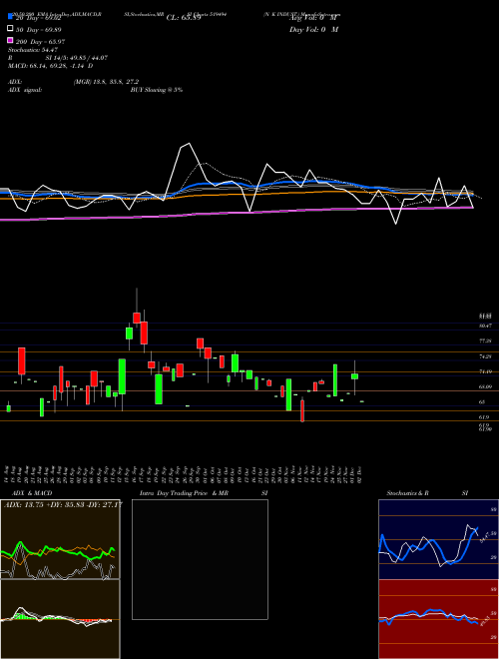499x659 pixels.
Task: Click the 'ADX: 13.75 +DY: 35.83 -DY: 27.17' readout
Action: pyautogui.click(x=63, y=504)
